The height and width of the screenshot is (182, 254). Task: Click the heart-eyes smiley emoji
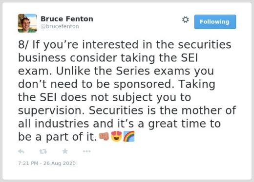click(x=116, y=136)
